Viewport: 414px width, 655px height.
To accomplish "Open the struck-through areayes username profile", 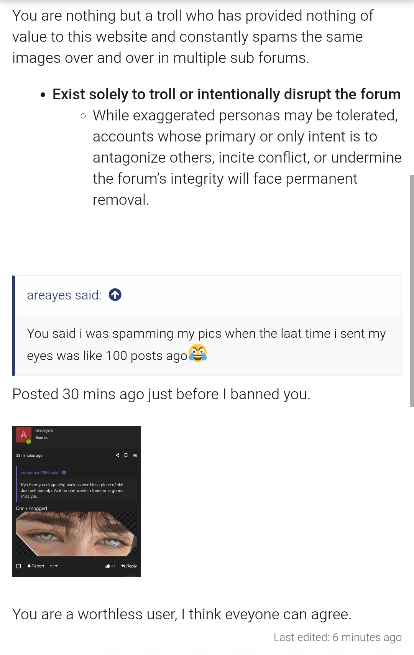I will [x=44, y=431].
